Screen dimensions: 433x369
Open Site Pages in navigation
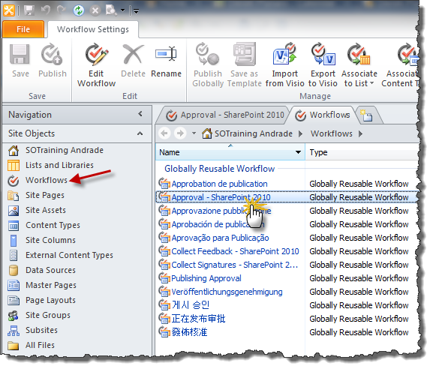pyautogui.click(x=45, y=195)
